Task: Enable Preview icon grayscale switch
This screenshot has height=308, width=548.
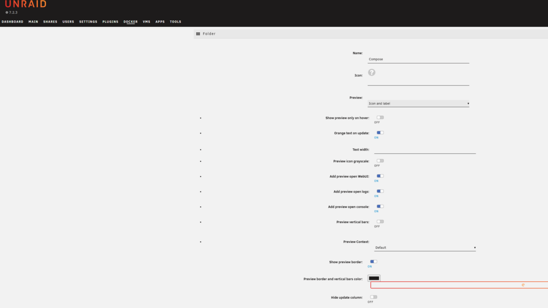Action: pos(380,161)
